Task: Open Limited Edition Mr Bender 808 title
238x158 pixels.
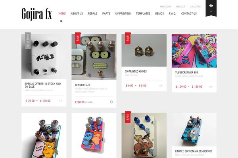Action: pyautogui.click(x=194, y=151)
